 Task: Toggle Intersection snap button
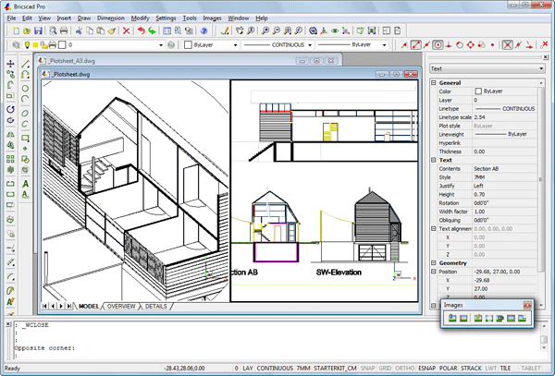508,45
